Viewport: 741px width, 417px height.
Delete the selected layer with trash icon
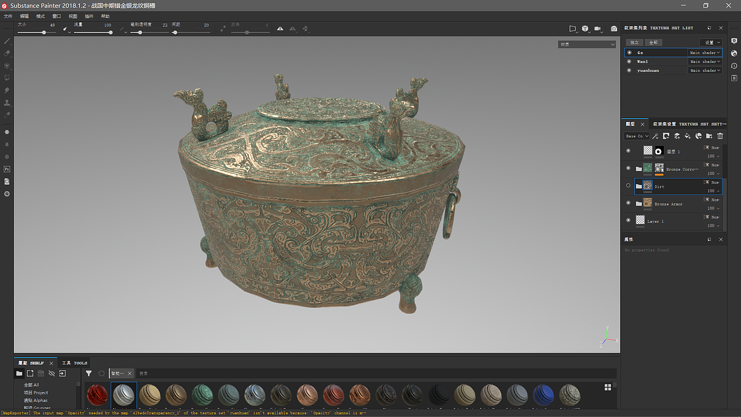pos(720,136)
